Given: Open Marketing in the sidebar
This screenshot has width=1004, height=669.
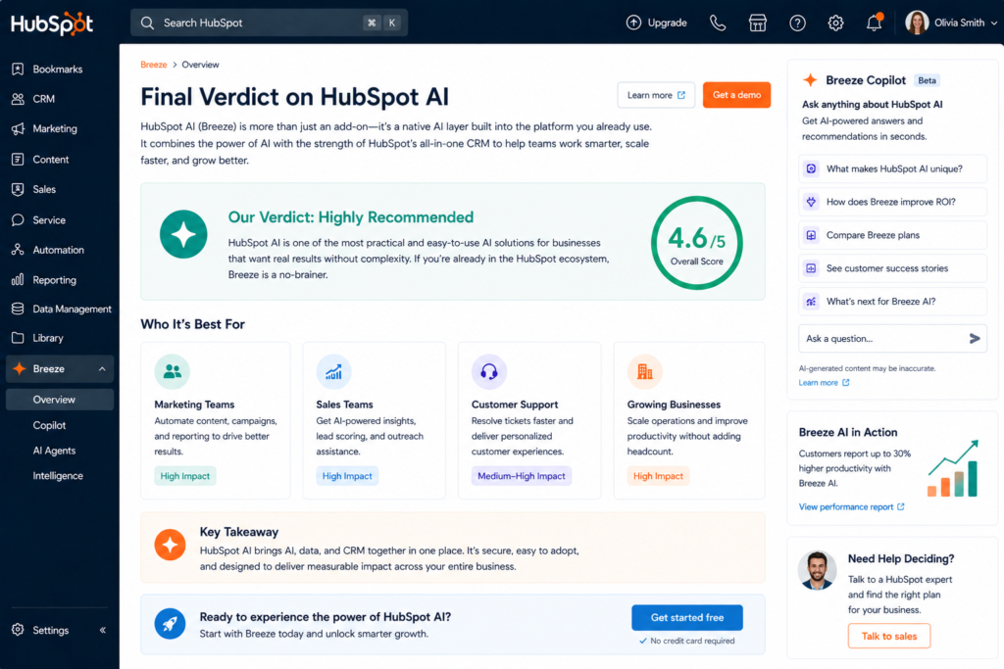Looking at the screenshot, I should (55, 128).
